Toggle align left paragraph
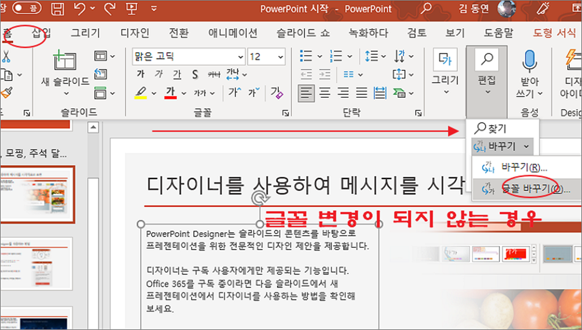Image resolution: width=582 pixels, height=330 pixels. coord(306,92)
